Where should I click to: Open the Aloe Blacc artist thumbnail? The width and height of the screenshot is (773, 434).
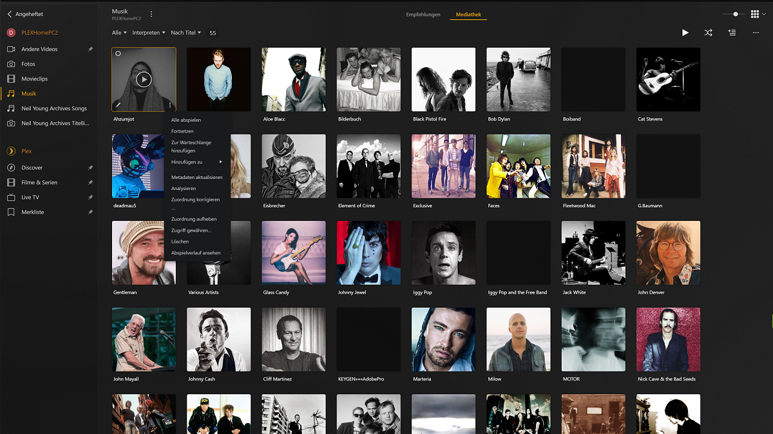(x=294, y=79)
